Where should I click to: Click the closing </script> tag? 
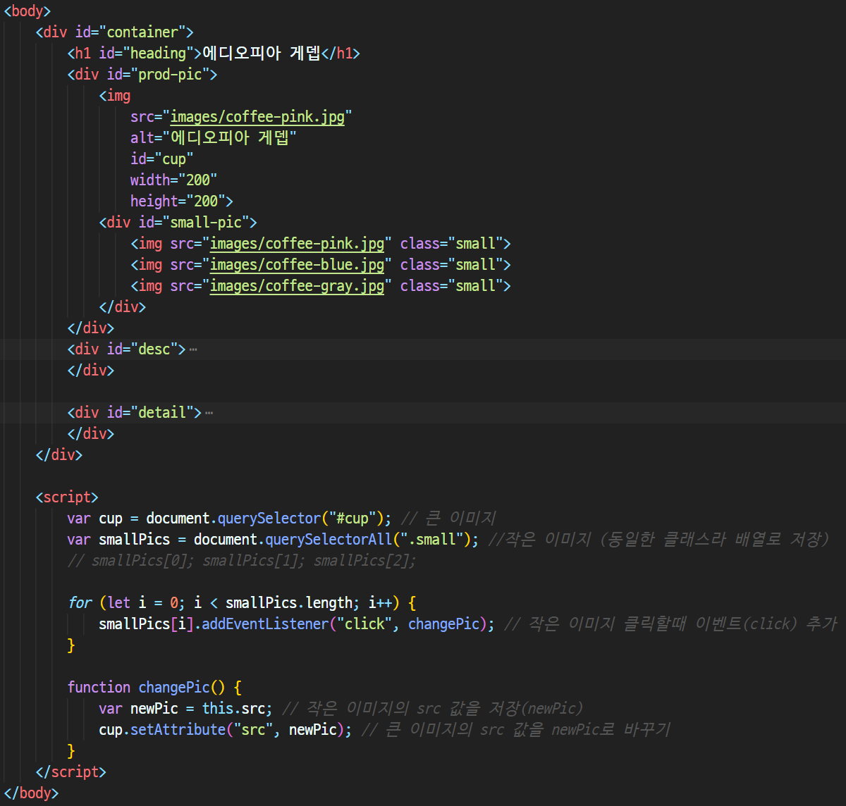[x=71, y=772]
